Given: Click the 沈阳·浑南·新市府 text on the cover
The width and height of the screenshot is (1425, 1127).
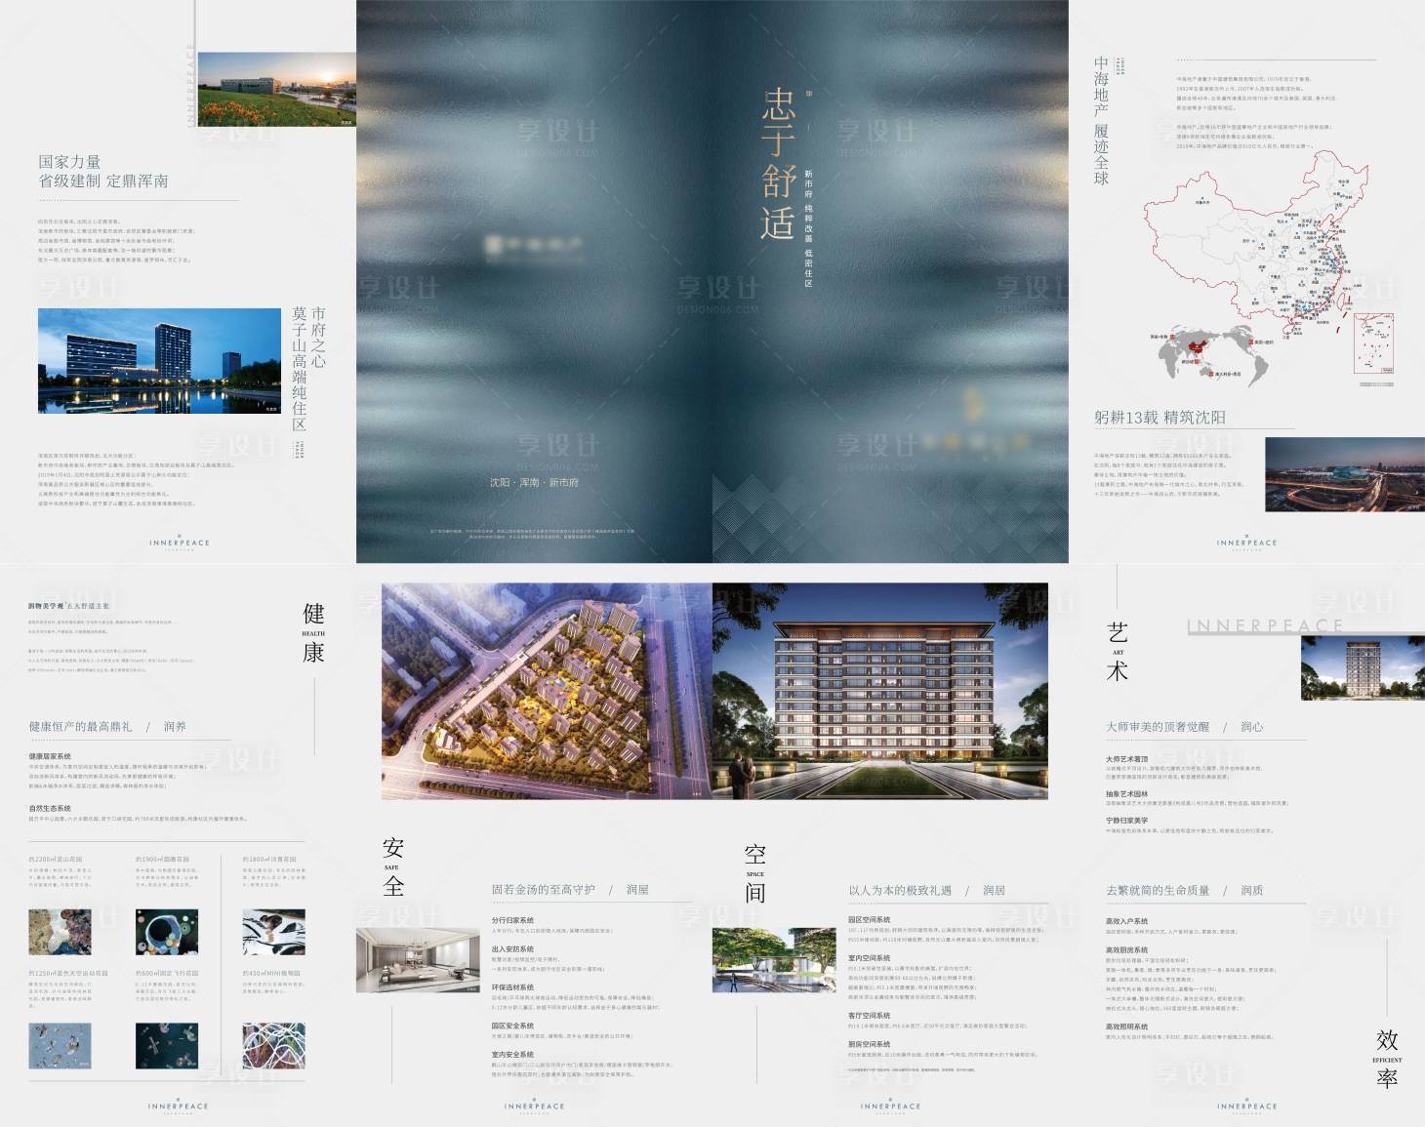Looking at the screenshot, I should click(534, 483).
